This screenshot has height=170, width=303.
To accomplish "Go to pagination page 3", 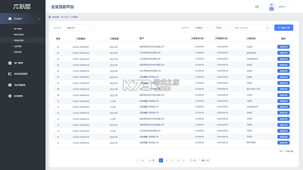I will (172, 160).
